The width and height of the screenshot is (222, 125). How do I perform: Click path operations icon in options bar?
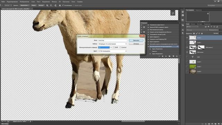click(x=47, y=6)
